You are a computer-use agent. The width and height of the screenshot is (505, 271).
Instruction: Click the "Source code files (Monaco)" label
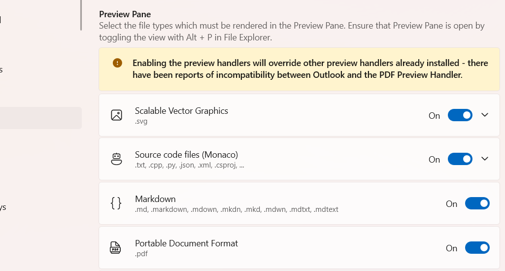(x=186, y=155)
